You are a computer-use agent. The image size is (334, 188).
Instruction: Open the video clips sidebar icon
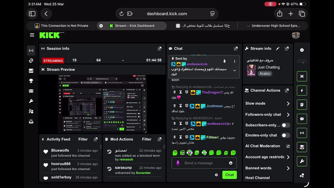pos(31,91)
